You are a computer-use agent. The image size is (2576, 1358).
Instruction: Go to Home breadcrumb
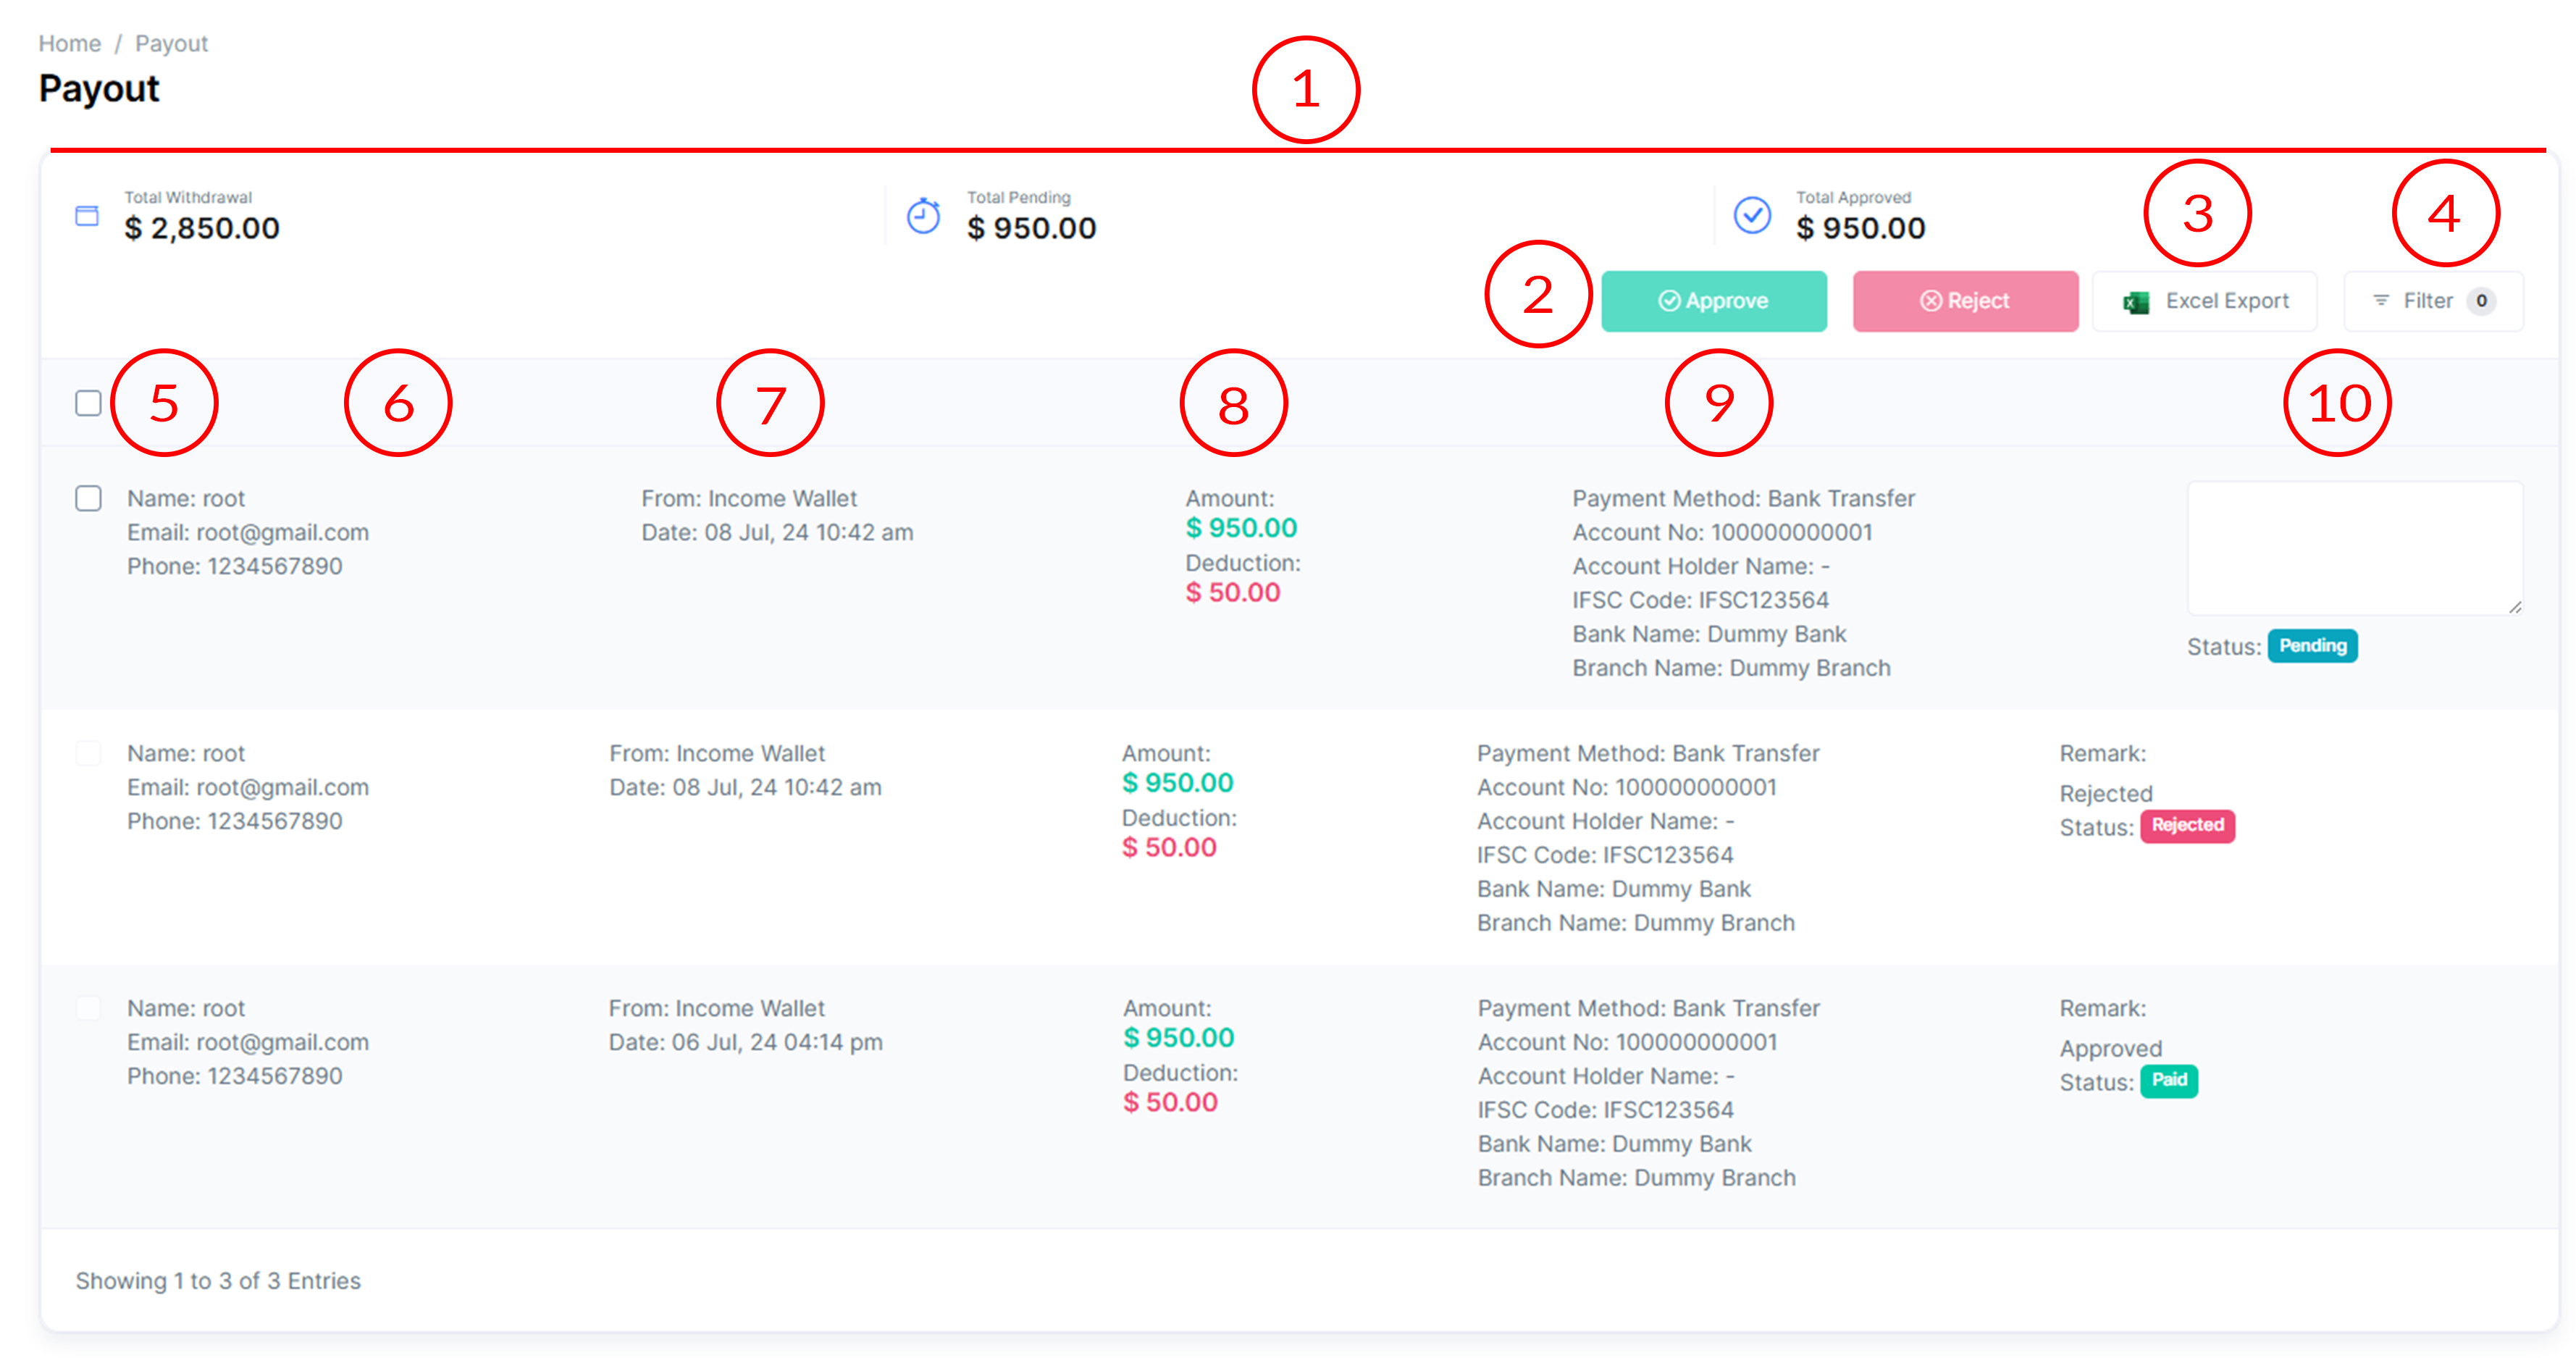(69, 44)
